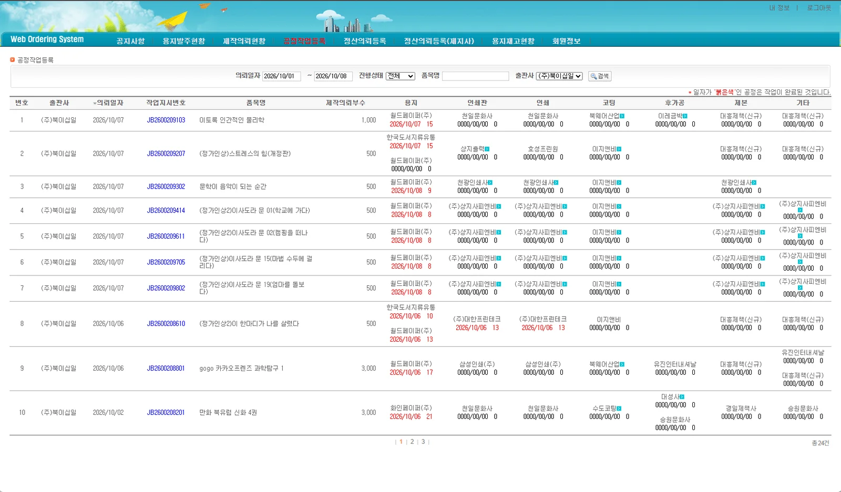Click arrow icon next to 상지출력
Image resolution: width=841 pixels, height=492 pixels.
487,149
